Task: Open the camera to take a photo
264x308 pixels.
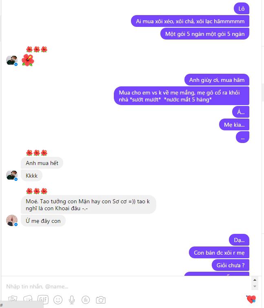Action: pos(100,300)
